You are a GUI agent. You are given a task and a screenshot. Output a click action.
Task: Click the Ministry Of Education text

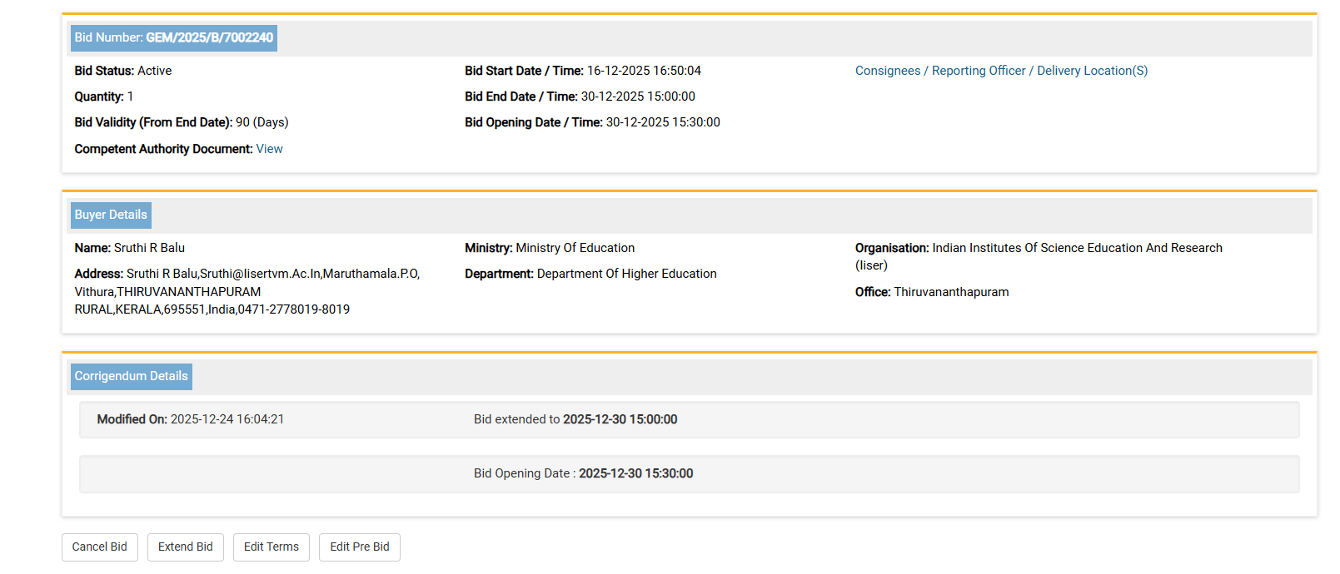click(x=575, y=248)
